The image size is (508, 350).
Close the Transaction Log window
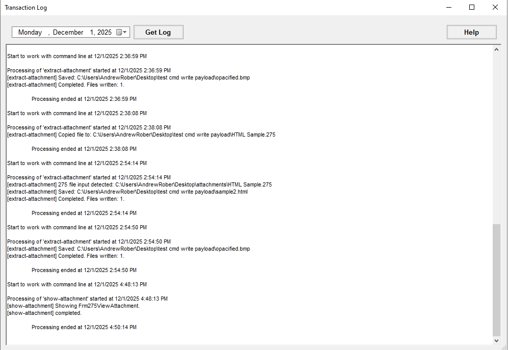coord(495,8)
